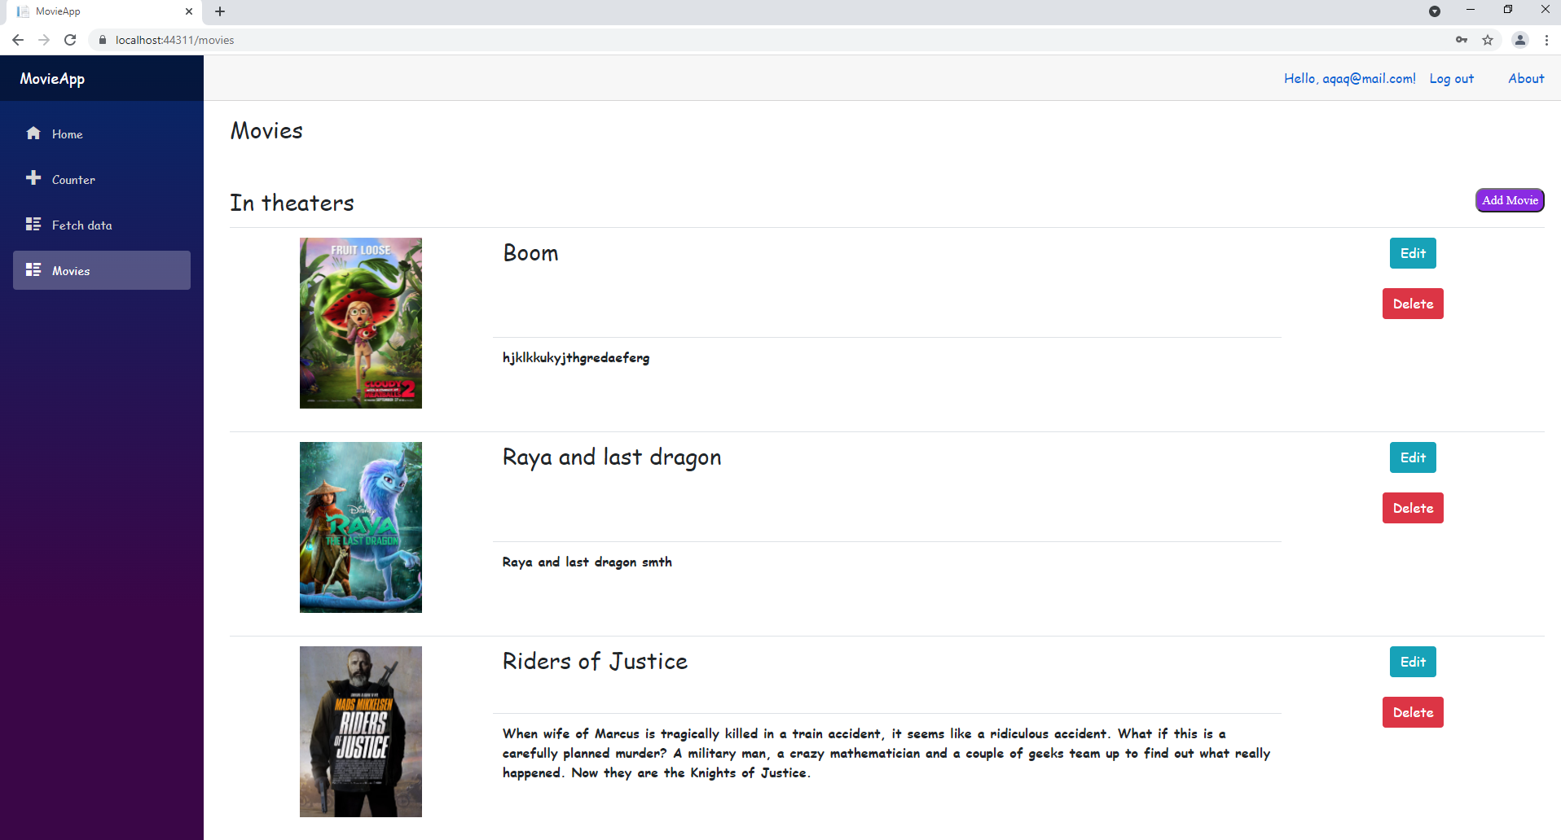Open the browser profile icon
This screenshot has width=1561, height=840.
[x=1519, y=39]
